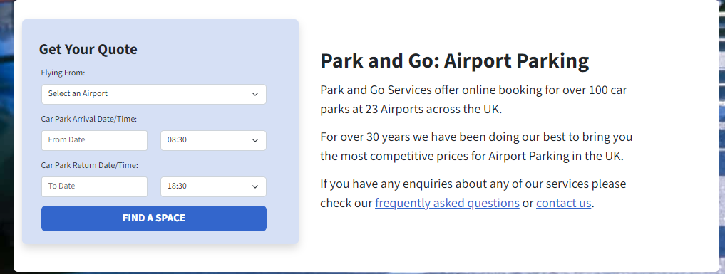Click the FIND A SPACE button

point(153,218)
